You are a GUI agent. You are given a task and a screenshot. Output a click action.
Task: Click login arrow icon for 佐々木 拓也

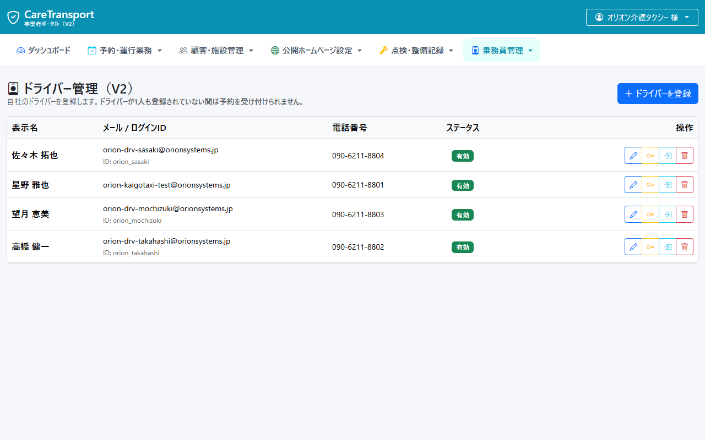point(668,156)
